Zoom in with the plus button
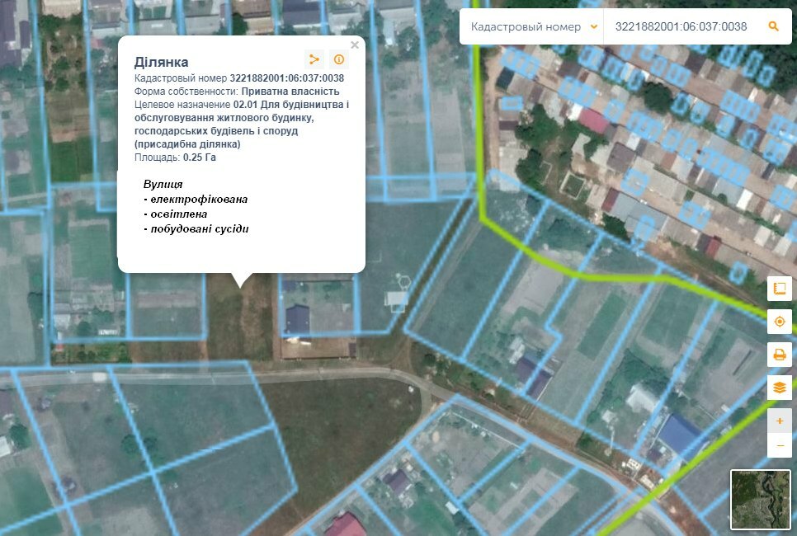Image resolution: width=797 pixels, height=536 pixels. pos(779,421)
